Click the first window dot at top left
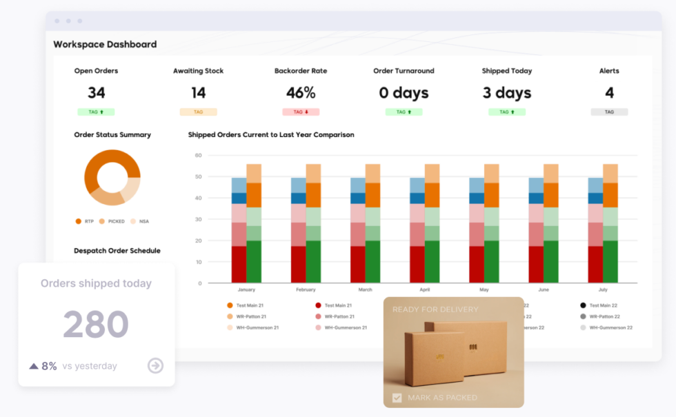 [x=57, y=21]
